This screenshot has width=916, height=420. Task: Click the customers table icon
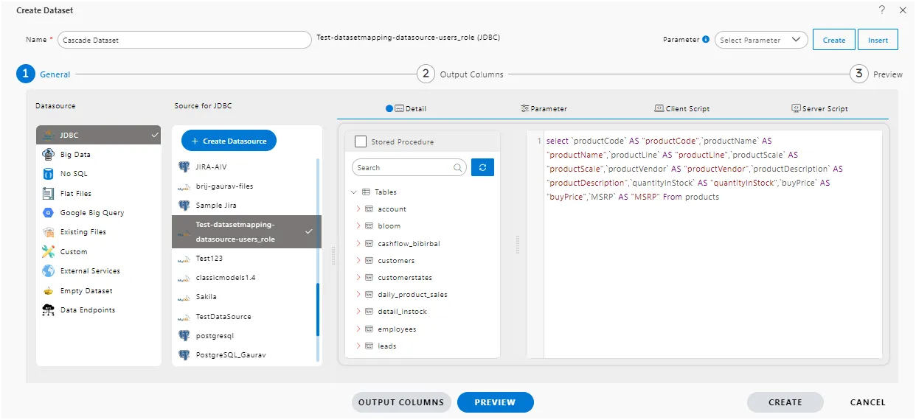click(x=369, y=260)
